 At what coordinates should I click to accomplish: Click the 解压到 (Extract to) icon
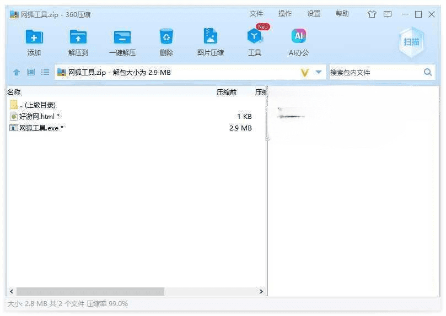point(78,37)
